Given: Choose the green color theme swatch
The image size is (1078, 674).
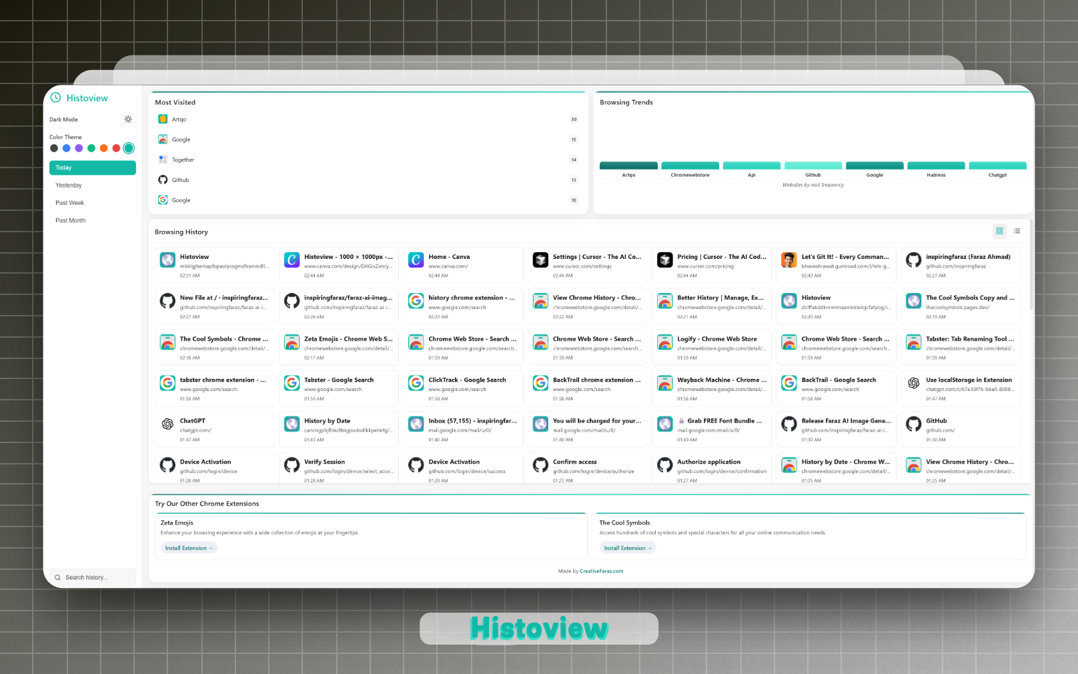Looking at the screenshot, I should click(91, 148).
